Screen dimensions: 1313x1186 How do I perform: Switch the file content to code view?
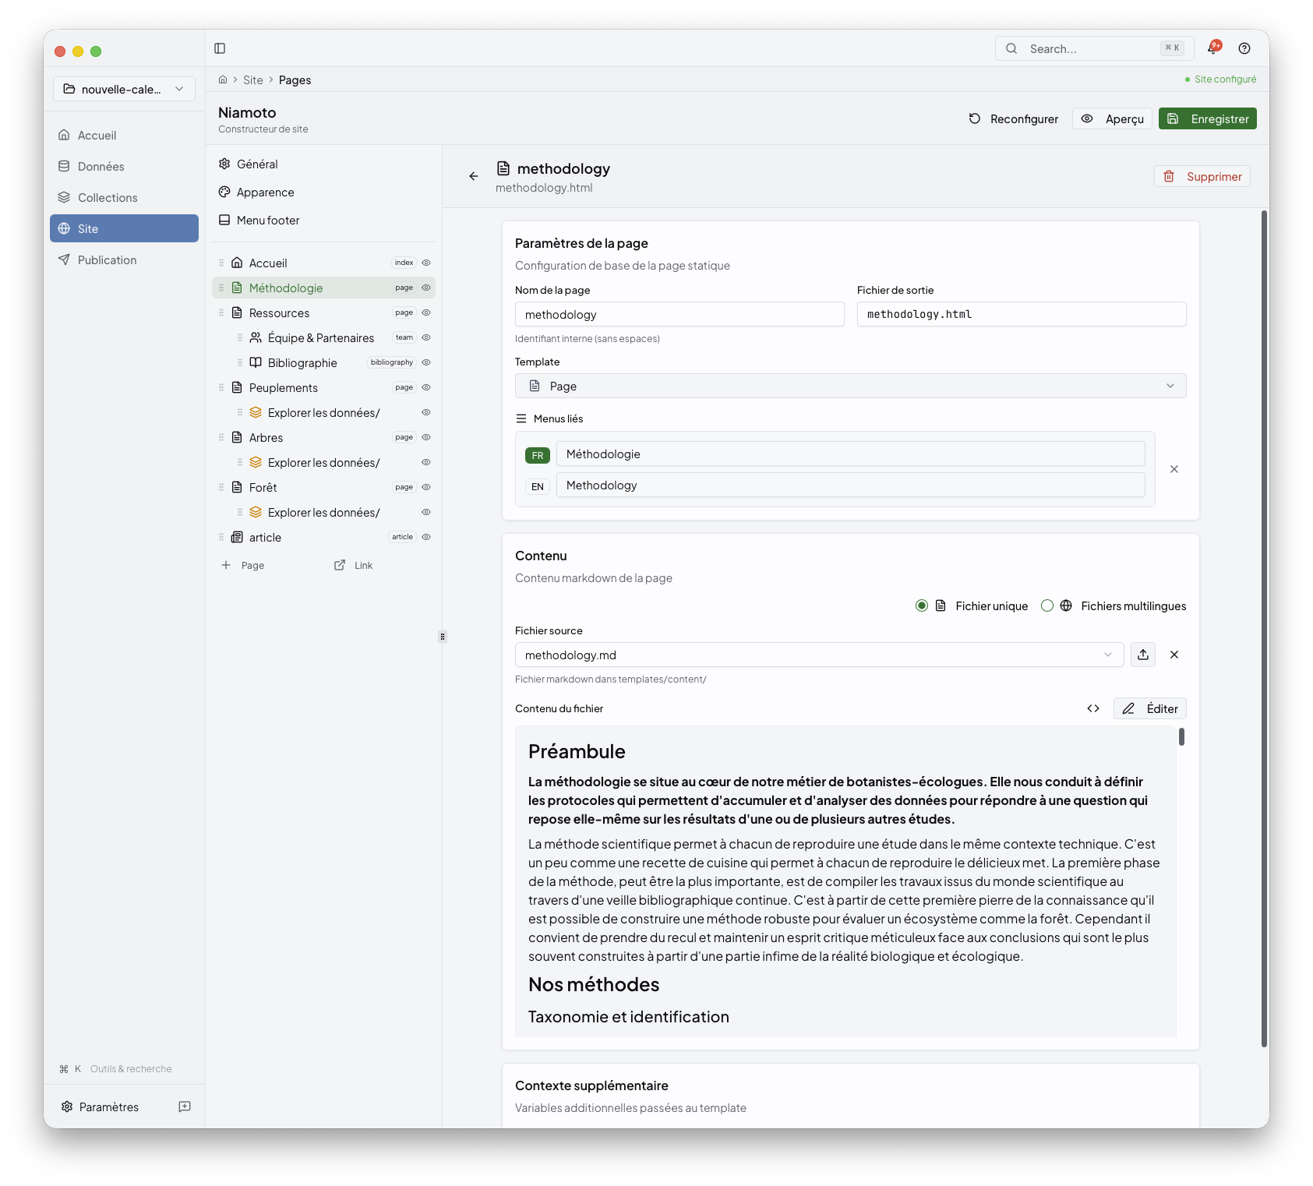[1093, 708]
